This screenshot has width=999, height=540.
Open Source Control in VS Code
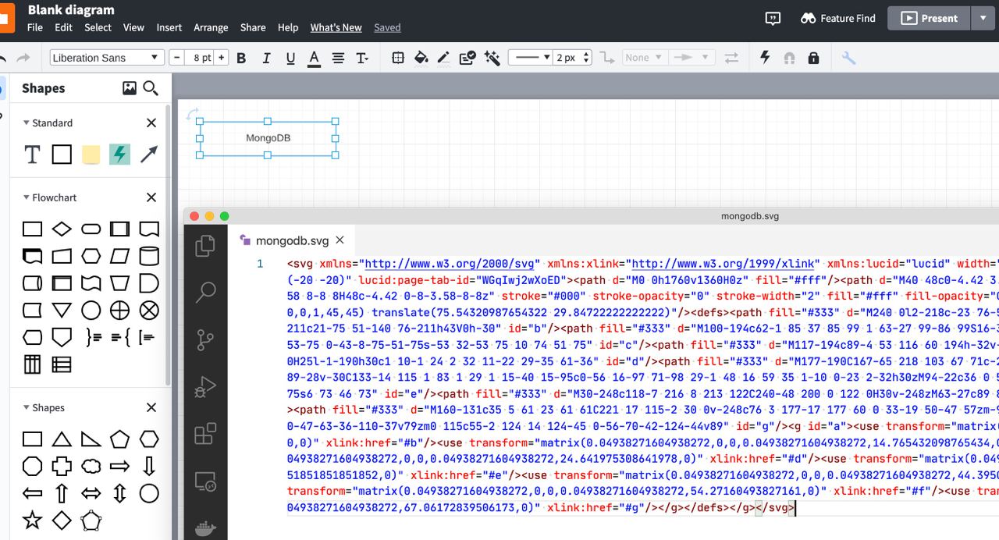[x=205, y=340]
